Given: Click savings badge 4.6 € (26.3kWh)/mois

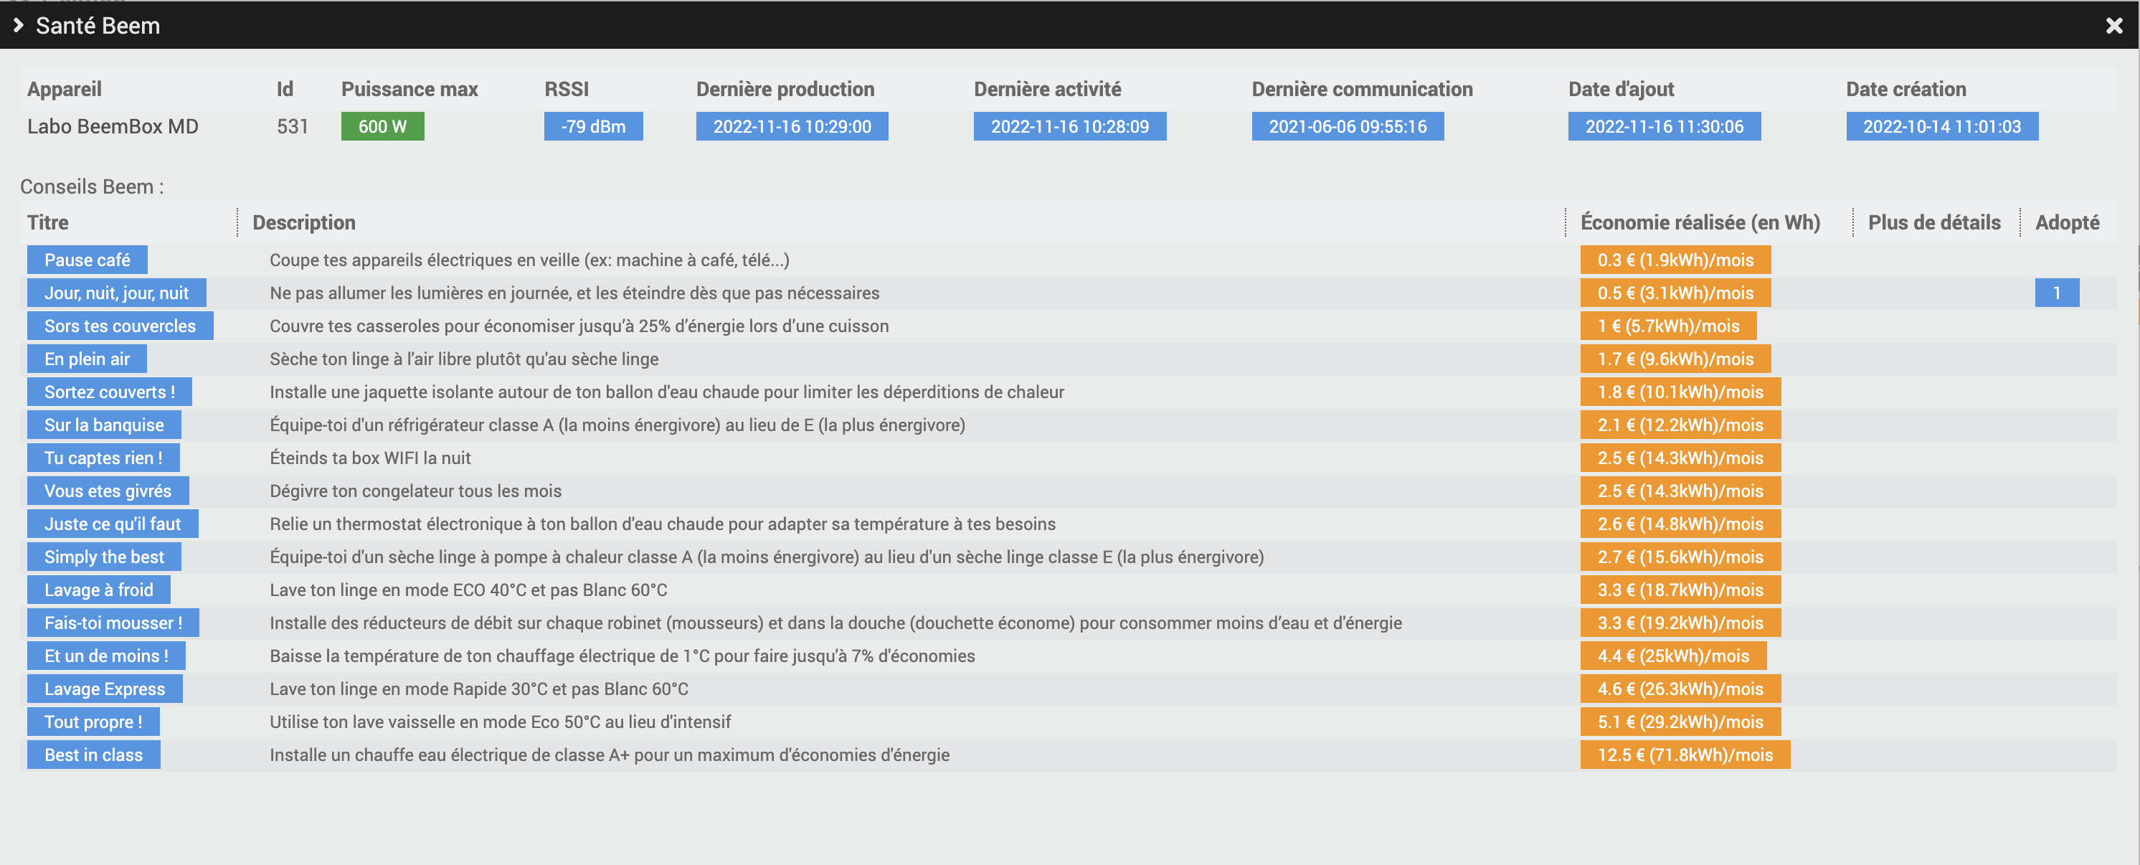Looking at the screenshot, I should point(1680,689).
